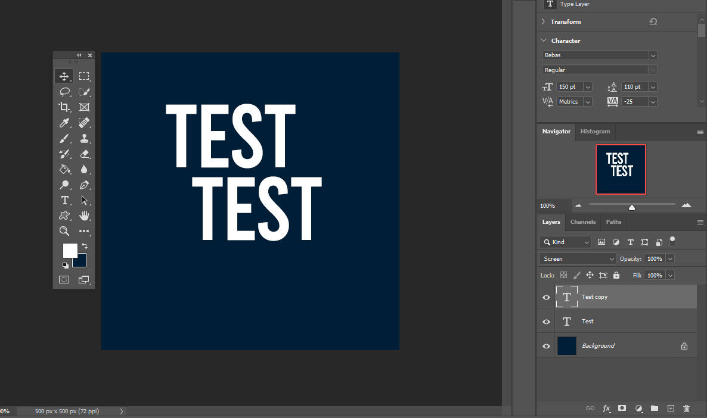This screenshot has width=707, height=418.
Task: Select the Rectangular Marquee tool
Action: (x=84, y=76)
